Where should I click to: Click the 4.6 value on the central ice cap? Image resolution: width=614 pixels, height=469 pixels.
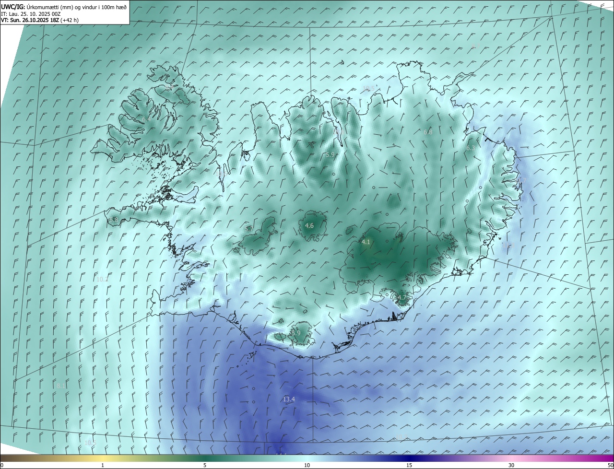[x=309, y=225]
